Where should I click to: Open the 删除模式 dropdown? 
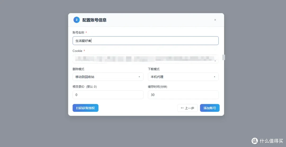coord(108,77)
